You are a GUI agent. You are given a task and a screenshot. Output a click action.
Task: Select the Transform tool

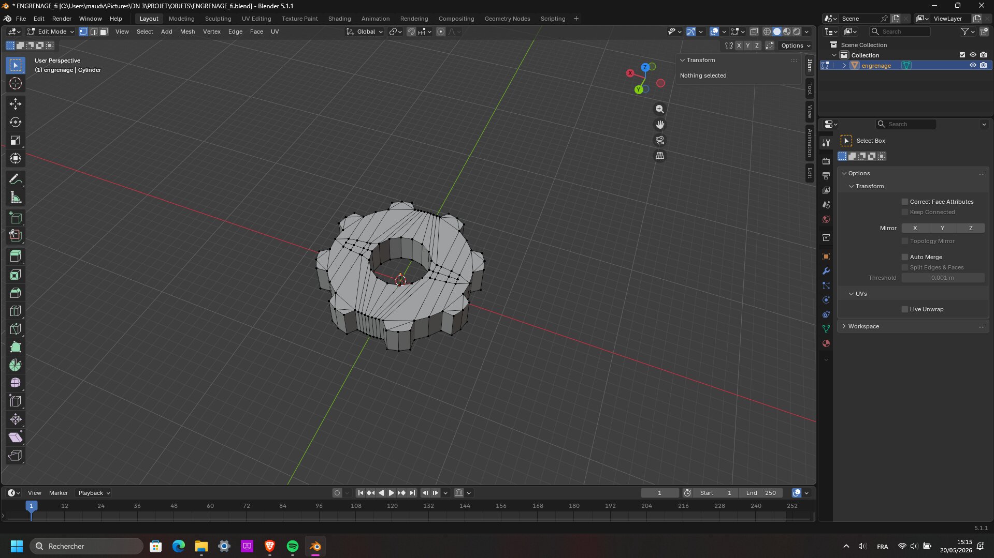click(16, 158)
